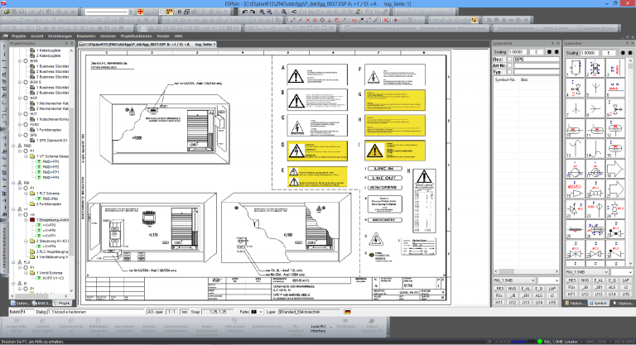
Task: Open the Zeichnen menu
Action: [108, 37]
